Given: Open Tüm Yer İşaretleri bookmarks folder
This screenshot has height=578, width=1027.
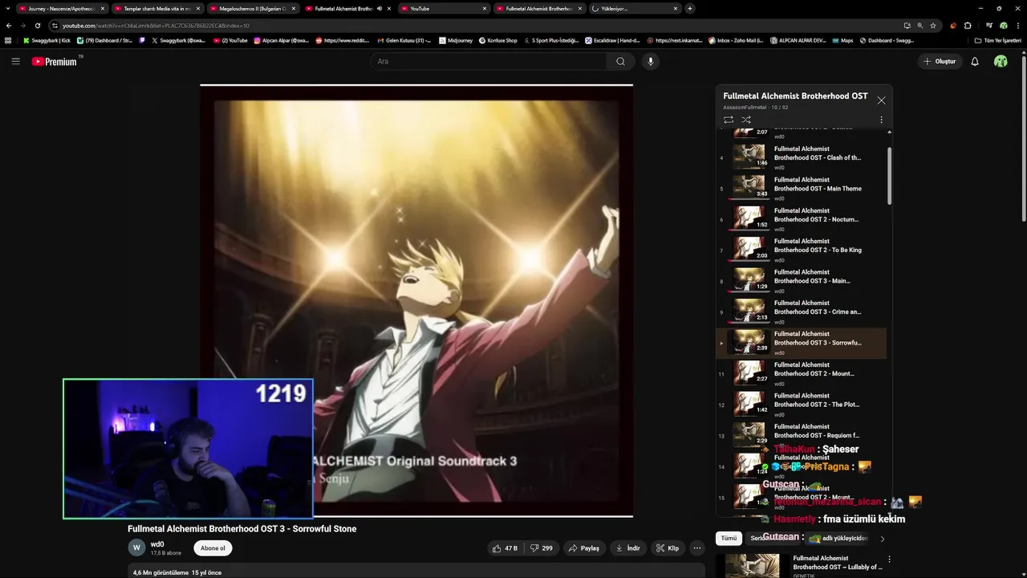Looking at the screenshot, I should tap(997, 40).
